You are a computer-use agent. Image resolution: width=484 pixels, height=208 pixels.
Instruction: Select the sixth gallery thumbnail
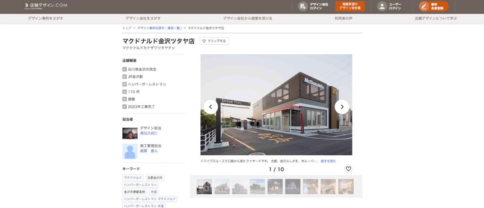point(293,186)
